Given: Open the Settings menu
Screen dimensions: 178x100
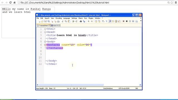Looking at the screenshot, I should click(74, 18).
